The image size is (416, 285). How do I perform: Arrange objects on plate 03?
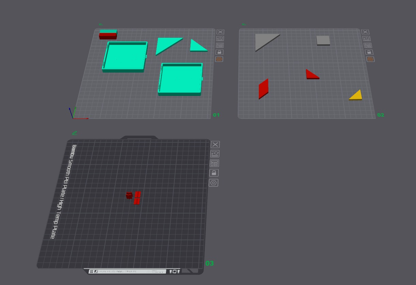pyautogui.click(x=215, y=163)
